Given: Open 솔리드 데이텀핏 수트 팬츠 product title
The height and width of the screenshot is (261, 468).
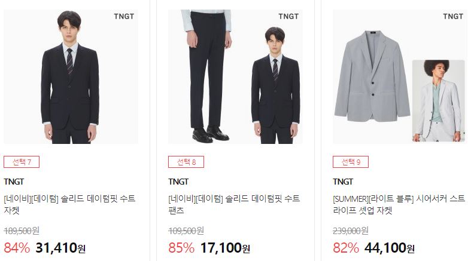Looking at the screenshot, I should pyautogui.click(x=234, y=204).
